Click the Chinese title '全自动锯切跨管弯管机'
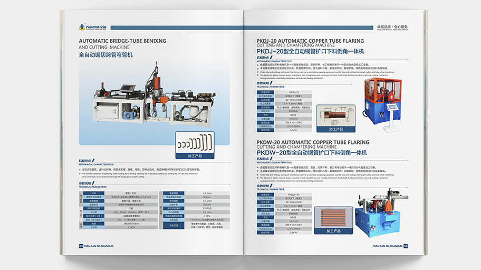This screenshot has width=481, height=270. click(x=106, y=55)
